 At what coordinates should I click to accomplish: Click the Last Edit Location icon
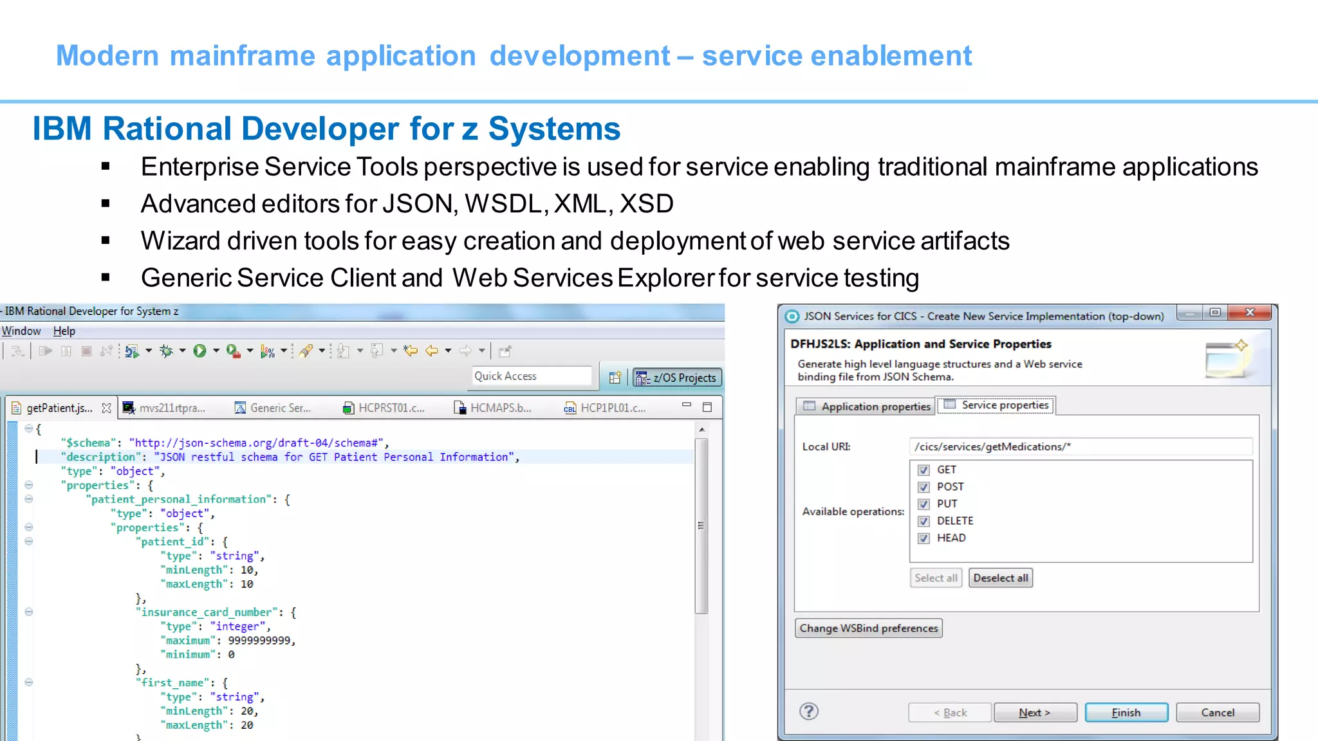[x=411, y=351]
